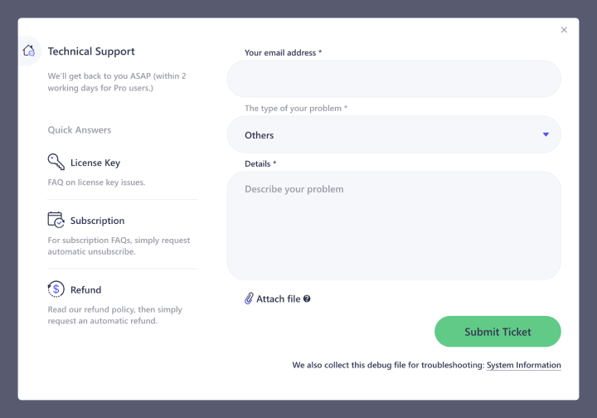Select the Attach file label
597x418 pixels.
[278, 299]
